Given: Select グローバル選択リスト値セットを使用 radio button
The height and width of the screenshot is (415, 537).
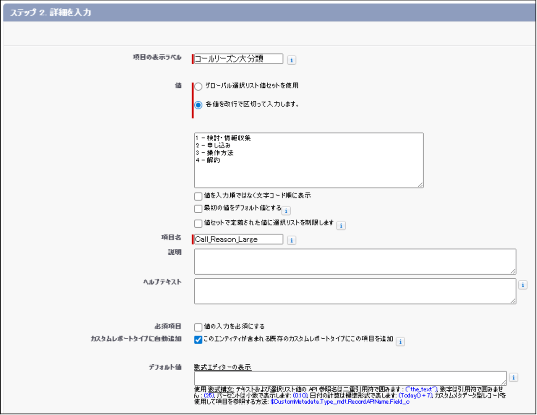Looking at the screenshot, I should [198, 86].
